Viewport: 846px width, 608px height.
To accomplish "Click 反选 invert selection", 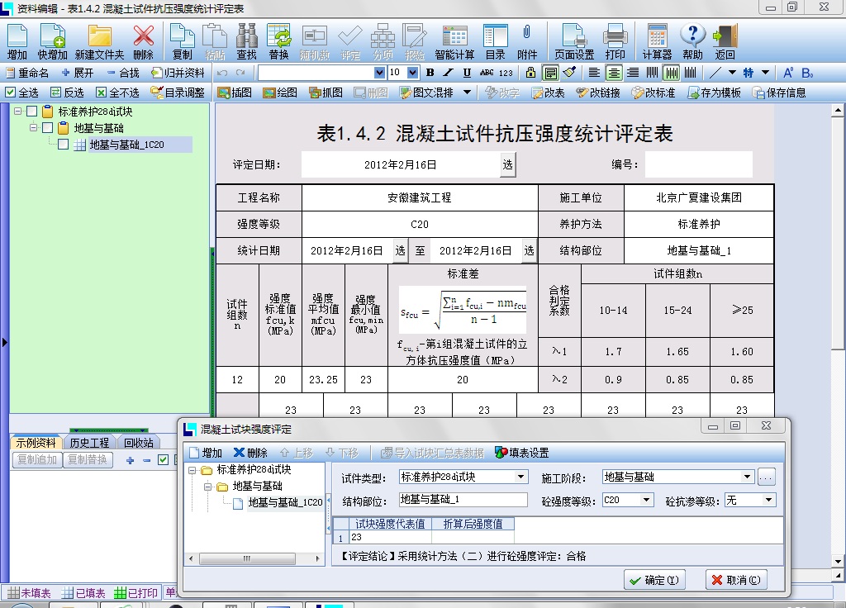I will click(67, 93).
